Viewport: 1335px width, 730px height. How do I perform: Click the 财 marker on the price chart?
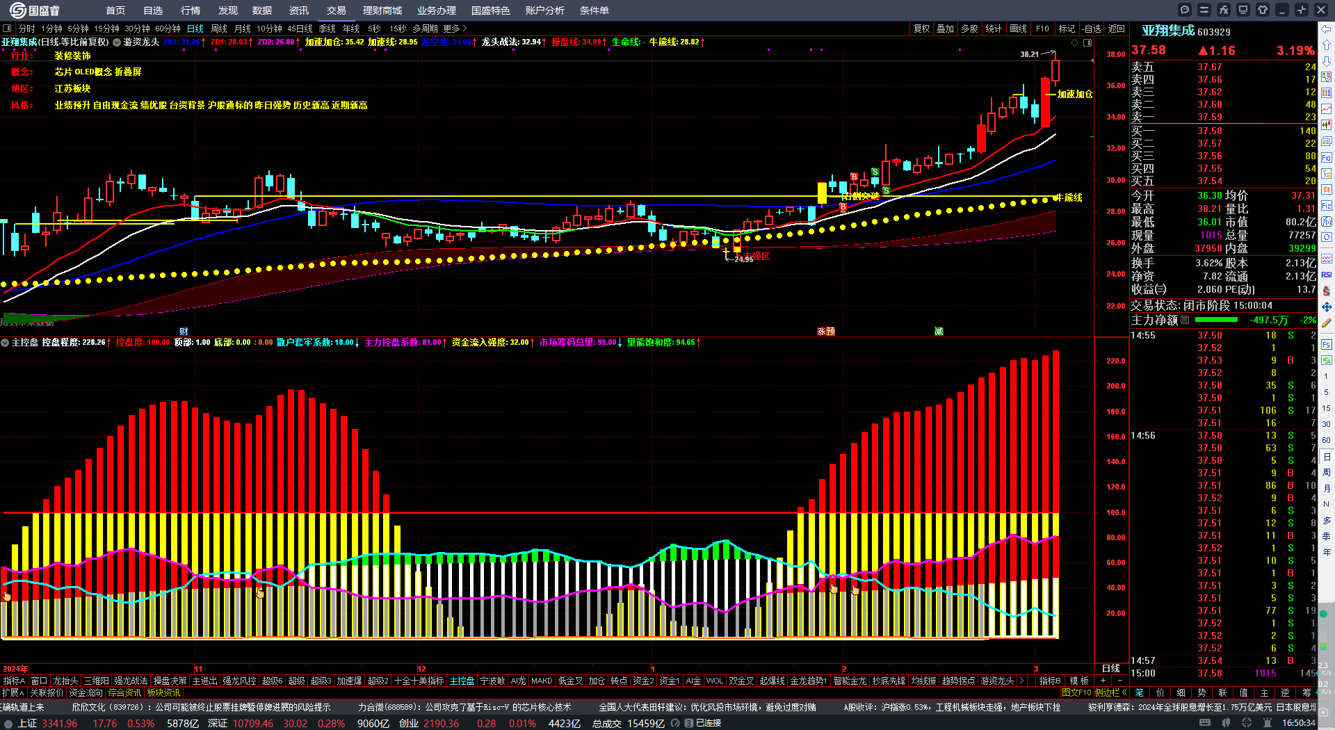(184, 331)
